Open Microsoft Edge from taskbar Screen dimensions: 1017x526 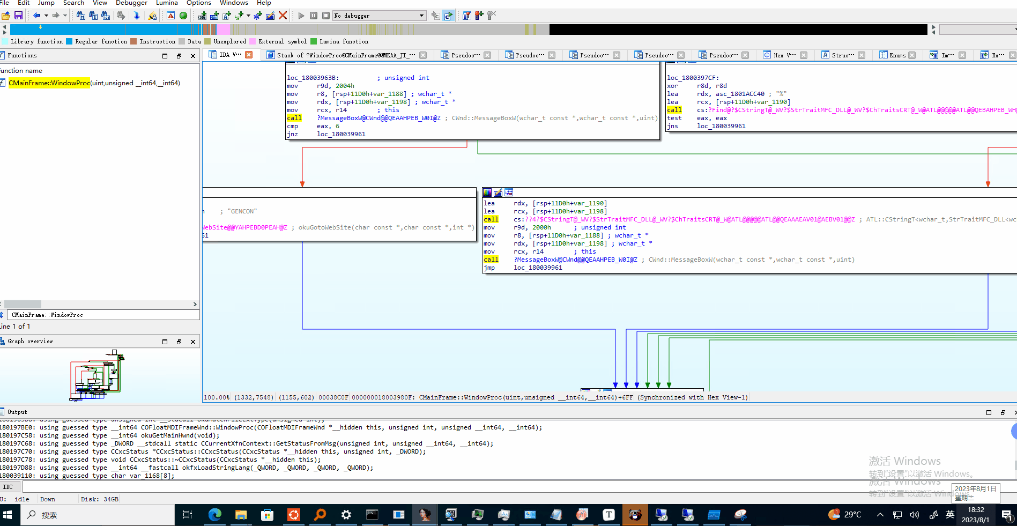(215, 515)
